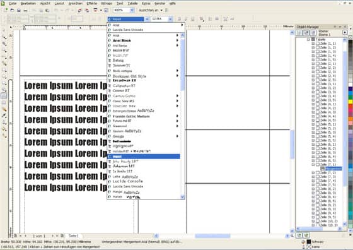This screenshot has width=353, height=250.
Task: Select the Freehand tool in the toolbox
Action: (4, 57)
